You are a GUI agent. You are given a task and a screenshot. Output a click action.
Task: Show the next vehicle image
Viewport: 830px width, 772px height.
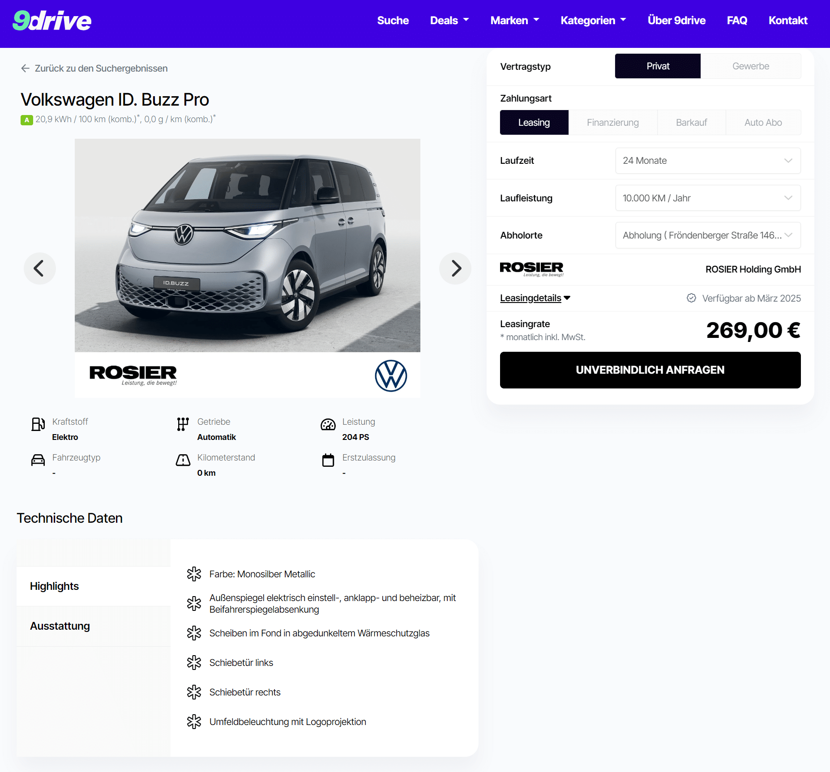tap(455, 269)
